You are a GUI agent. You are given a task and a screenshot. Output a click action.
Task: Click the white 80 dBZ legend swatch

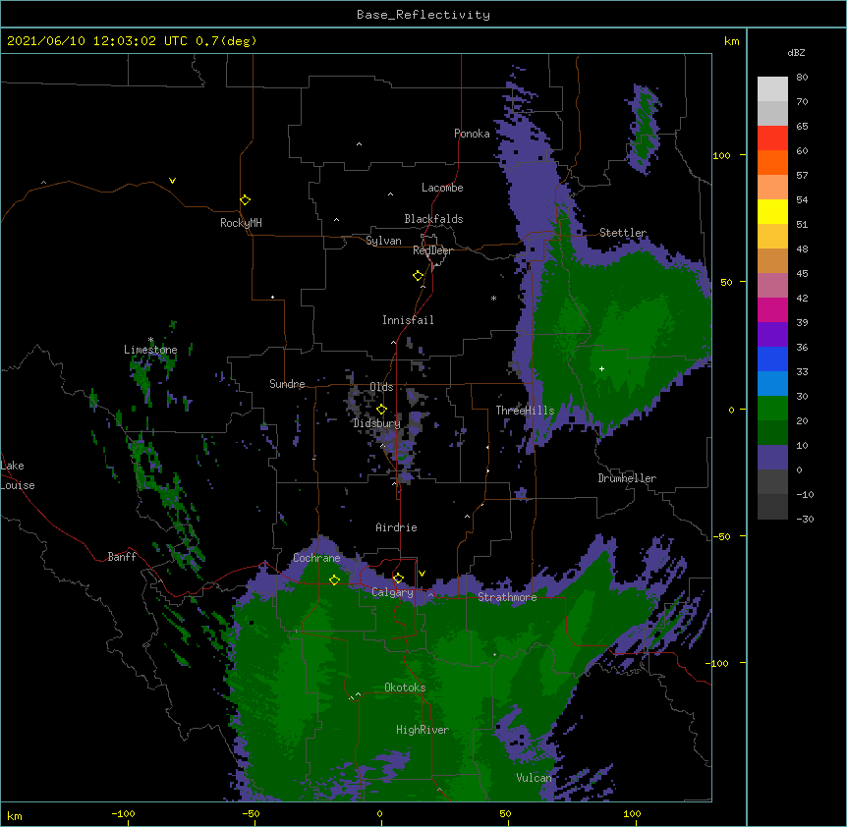click(772, 89)
